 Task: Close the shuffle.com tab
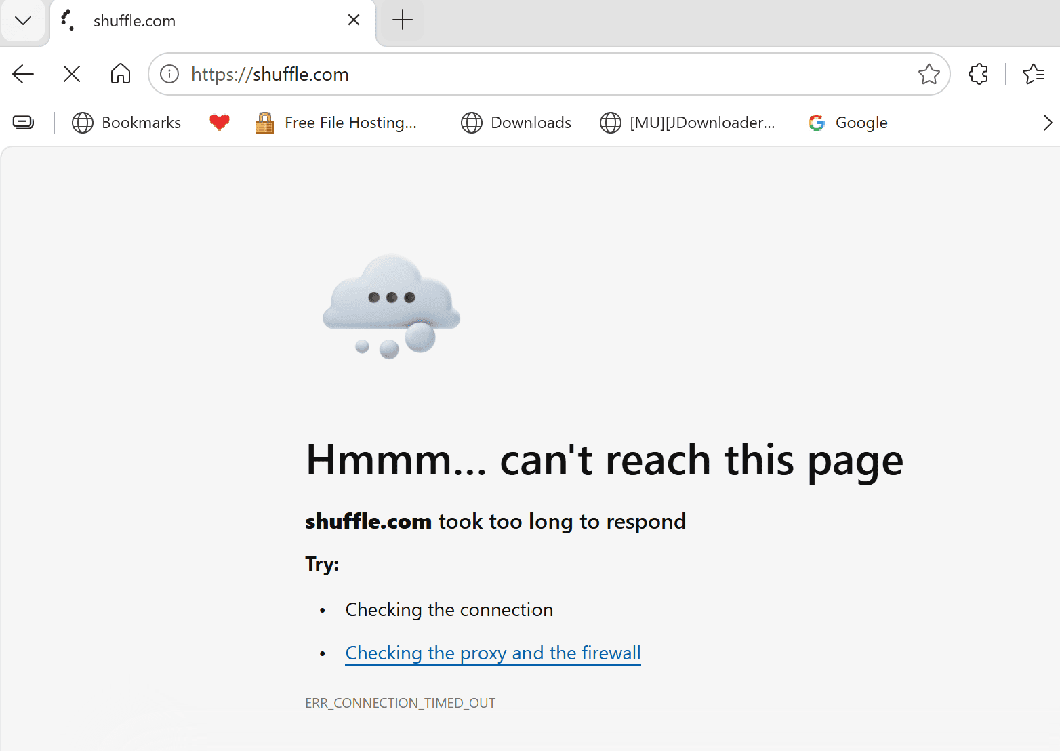354,20
